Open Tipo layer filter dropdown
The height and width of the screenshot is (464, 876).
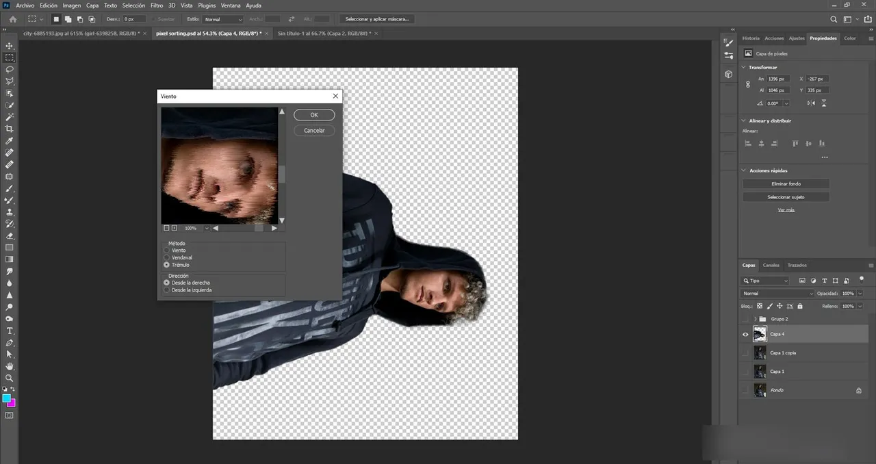(x=765, y=281)
